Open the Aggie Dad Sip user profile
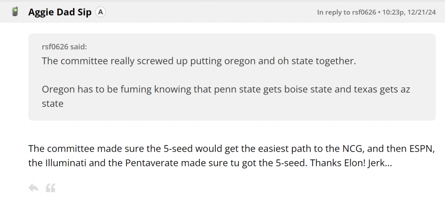This screenshot has height=201, width=445. click(60, 12)
